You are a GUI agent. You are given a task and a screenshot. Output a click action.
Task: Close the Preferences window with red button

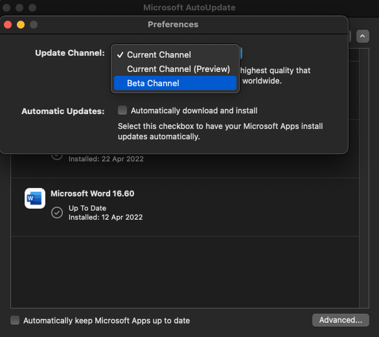(8, 25)
